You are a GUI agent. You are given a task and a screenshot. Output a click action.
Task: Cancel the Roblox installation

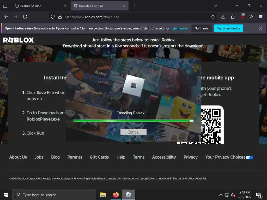pyautogui.click(x=133, y=132)
